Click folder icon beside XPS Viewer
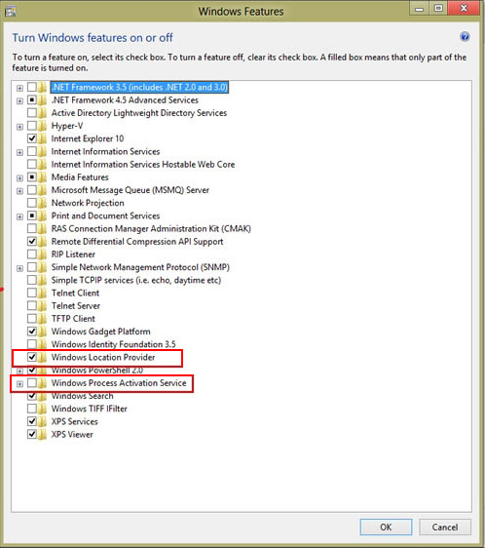Screen dimensions: 485x548 point(42,435)
